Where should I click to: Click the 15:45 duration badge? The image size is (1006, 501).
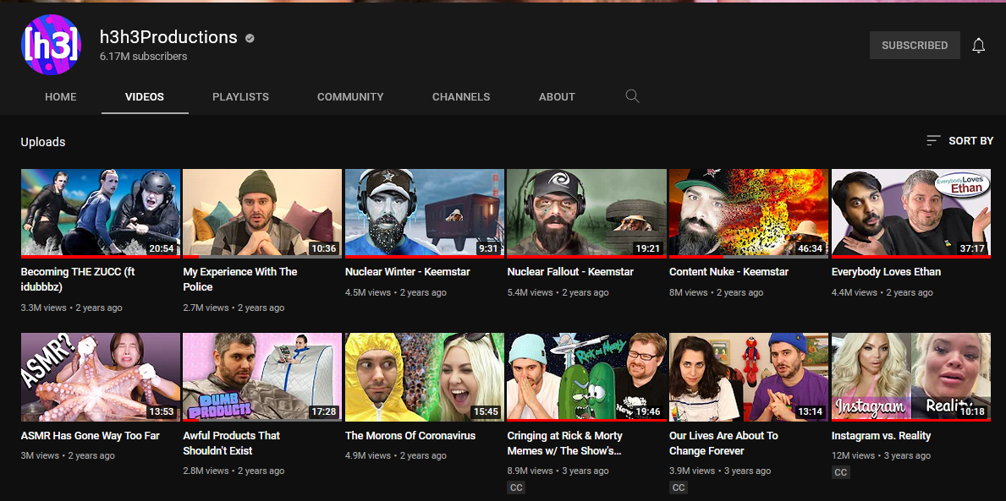click(486, 412)
